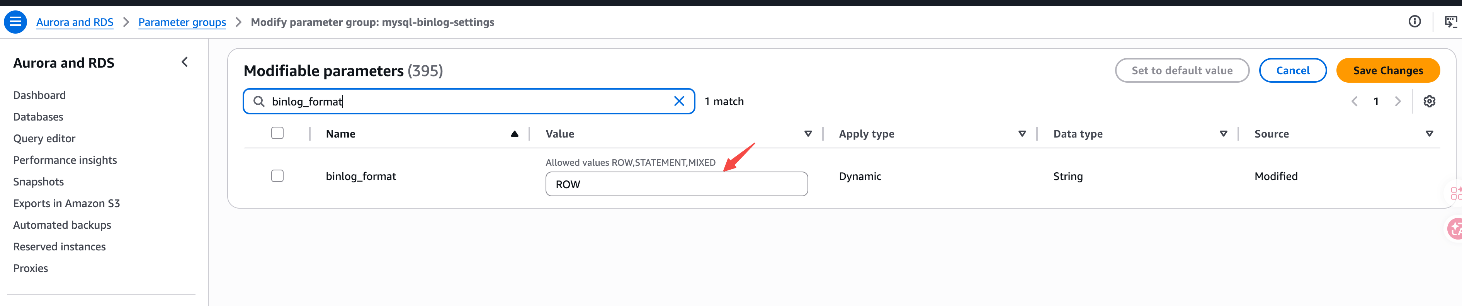1462x306 pixels.
Task: Open table preferences gear icon
Action: [x=1429, y=101]
